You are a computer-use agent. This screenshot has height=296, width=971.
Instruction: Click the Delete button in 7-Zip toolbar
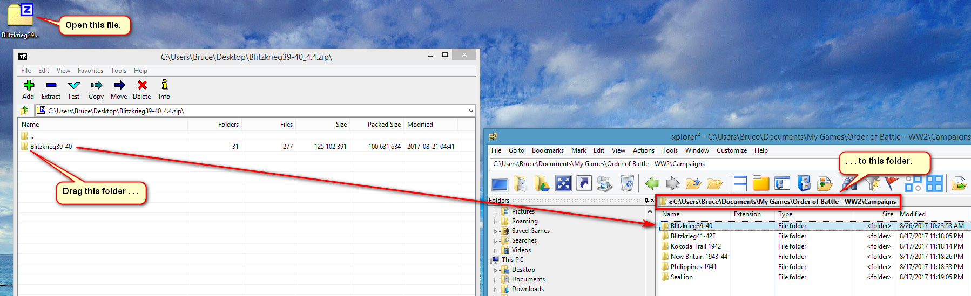click(x=142, y=90)
